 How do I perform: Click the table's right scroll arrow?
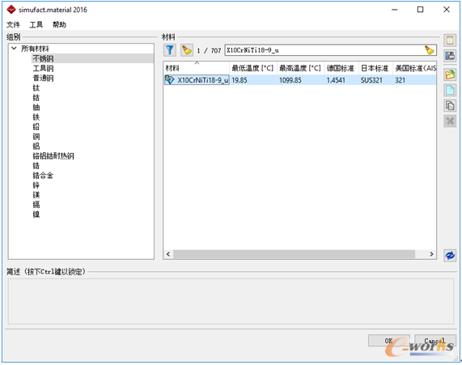coord(431,254)
